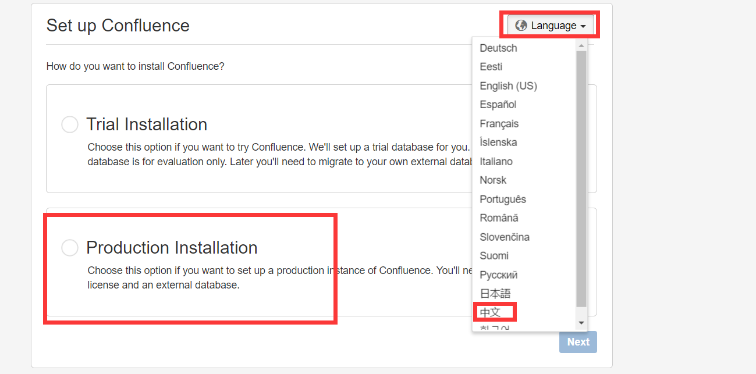
Task: Click the globe icon in Language button
Action: (521, 26)
